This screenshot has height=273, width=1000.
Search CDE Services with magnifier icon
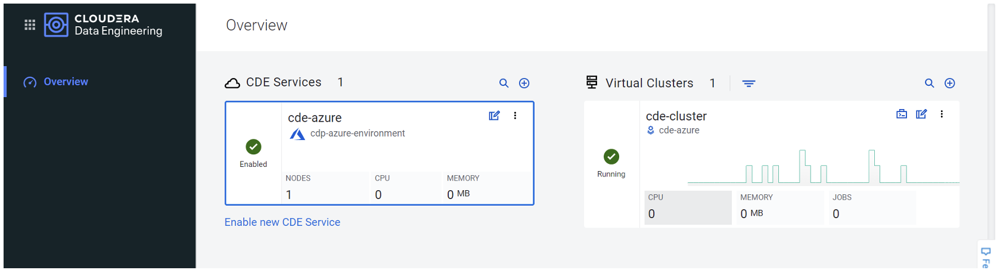[504, 83]
